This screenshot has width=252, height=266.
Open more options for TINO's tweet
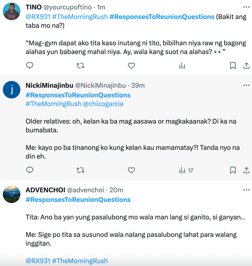246,7
